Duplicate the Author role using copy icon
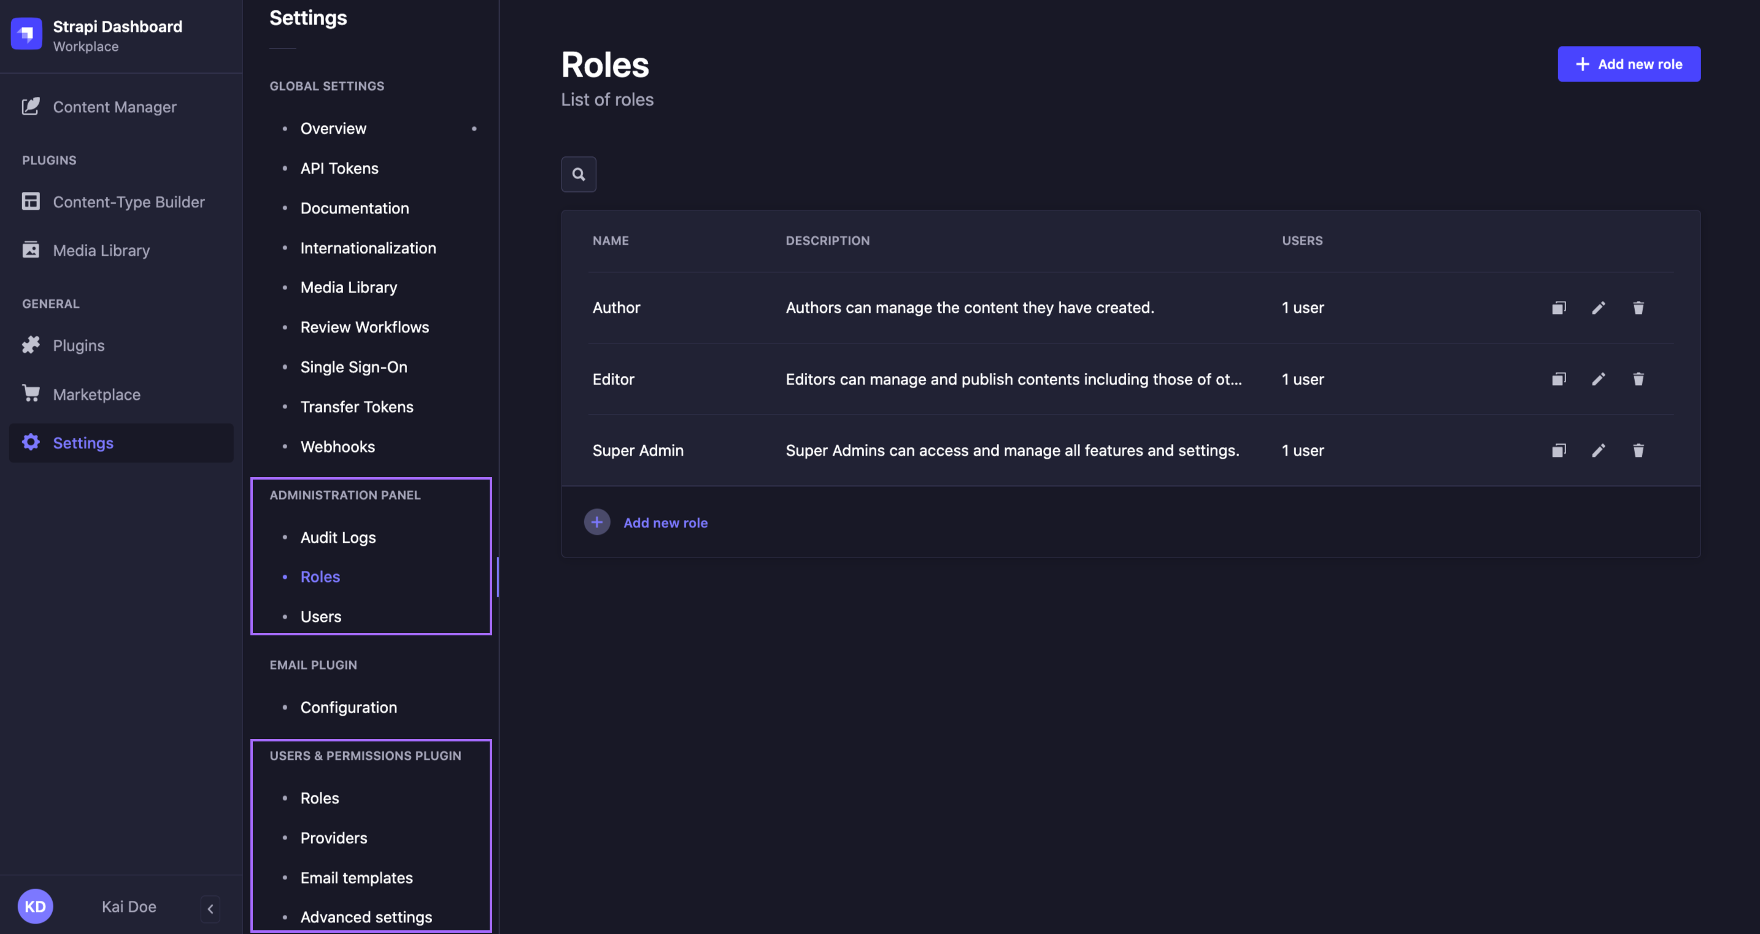 tap(1559, 308)
